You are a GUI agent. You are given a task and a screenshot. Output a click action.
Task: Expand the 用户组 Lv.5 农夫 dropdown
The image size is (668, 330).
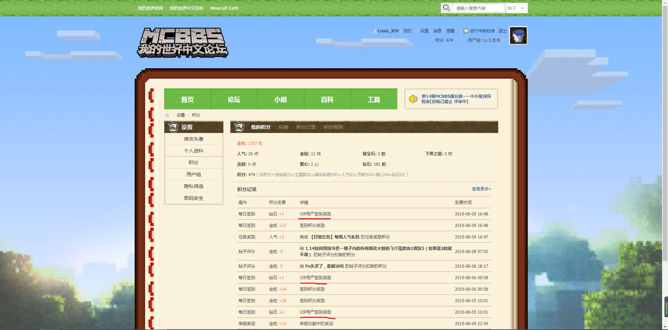point(486,40)
